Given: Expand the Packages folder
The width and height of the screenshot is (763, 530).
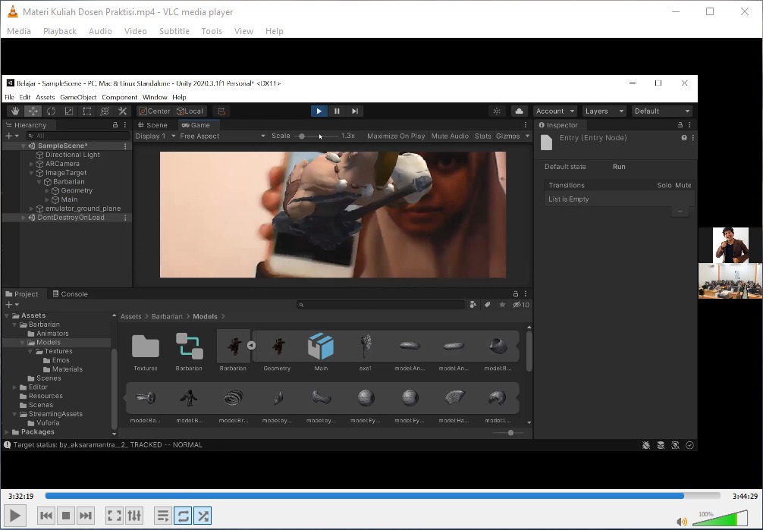Looking at the screenshot, I should pos(7,431).
